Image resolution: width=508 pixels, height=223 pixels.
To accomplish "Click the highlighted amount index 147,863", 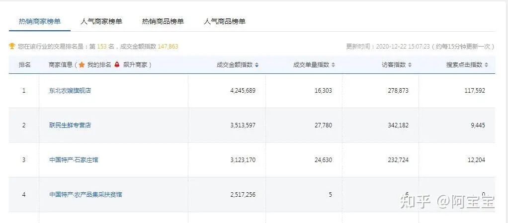I will pos(168,47).
